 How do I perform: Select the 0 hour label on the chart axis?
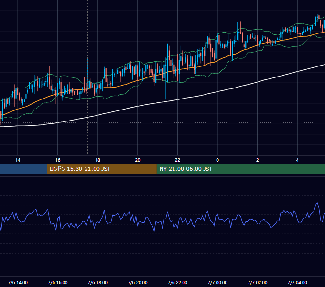coord(217,160)
